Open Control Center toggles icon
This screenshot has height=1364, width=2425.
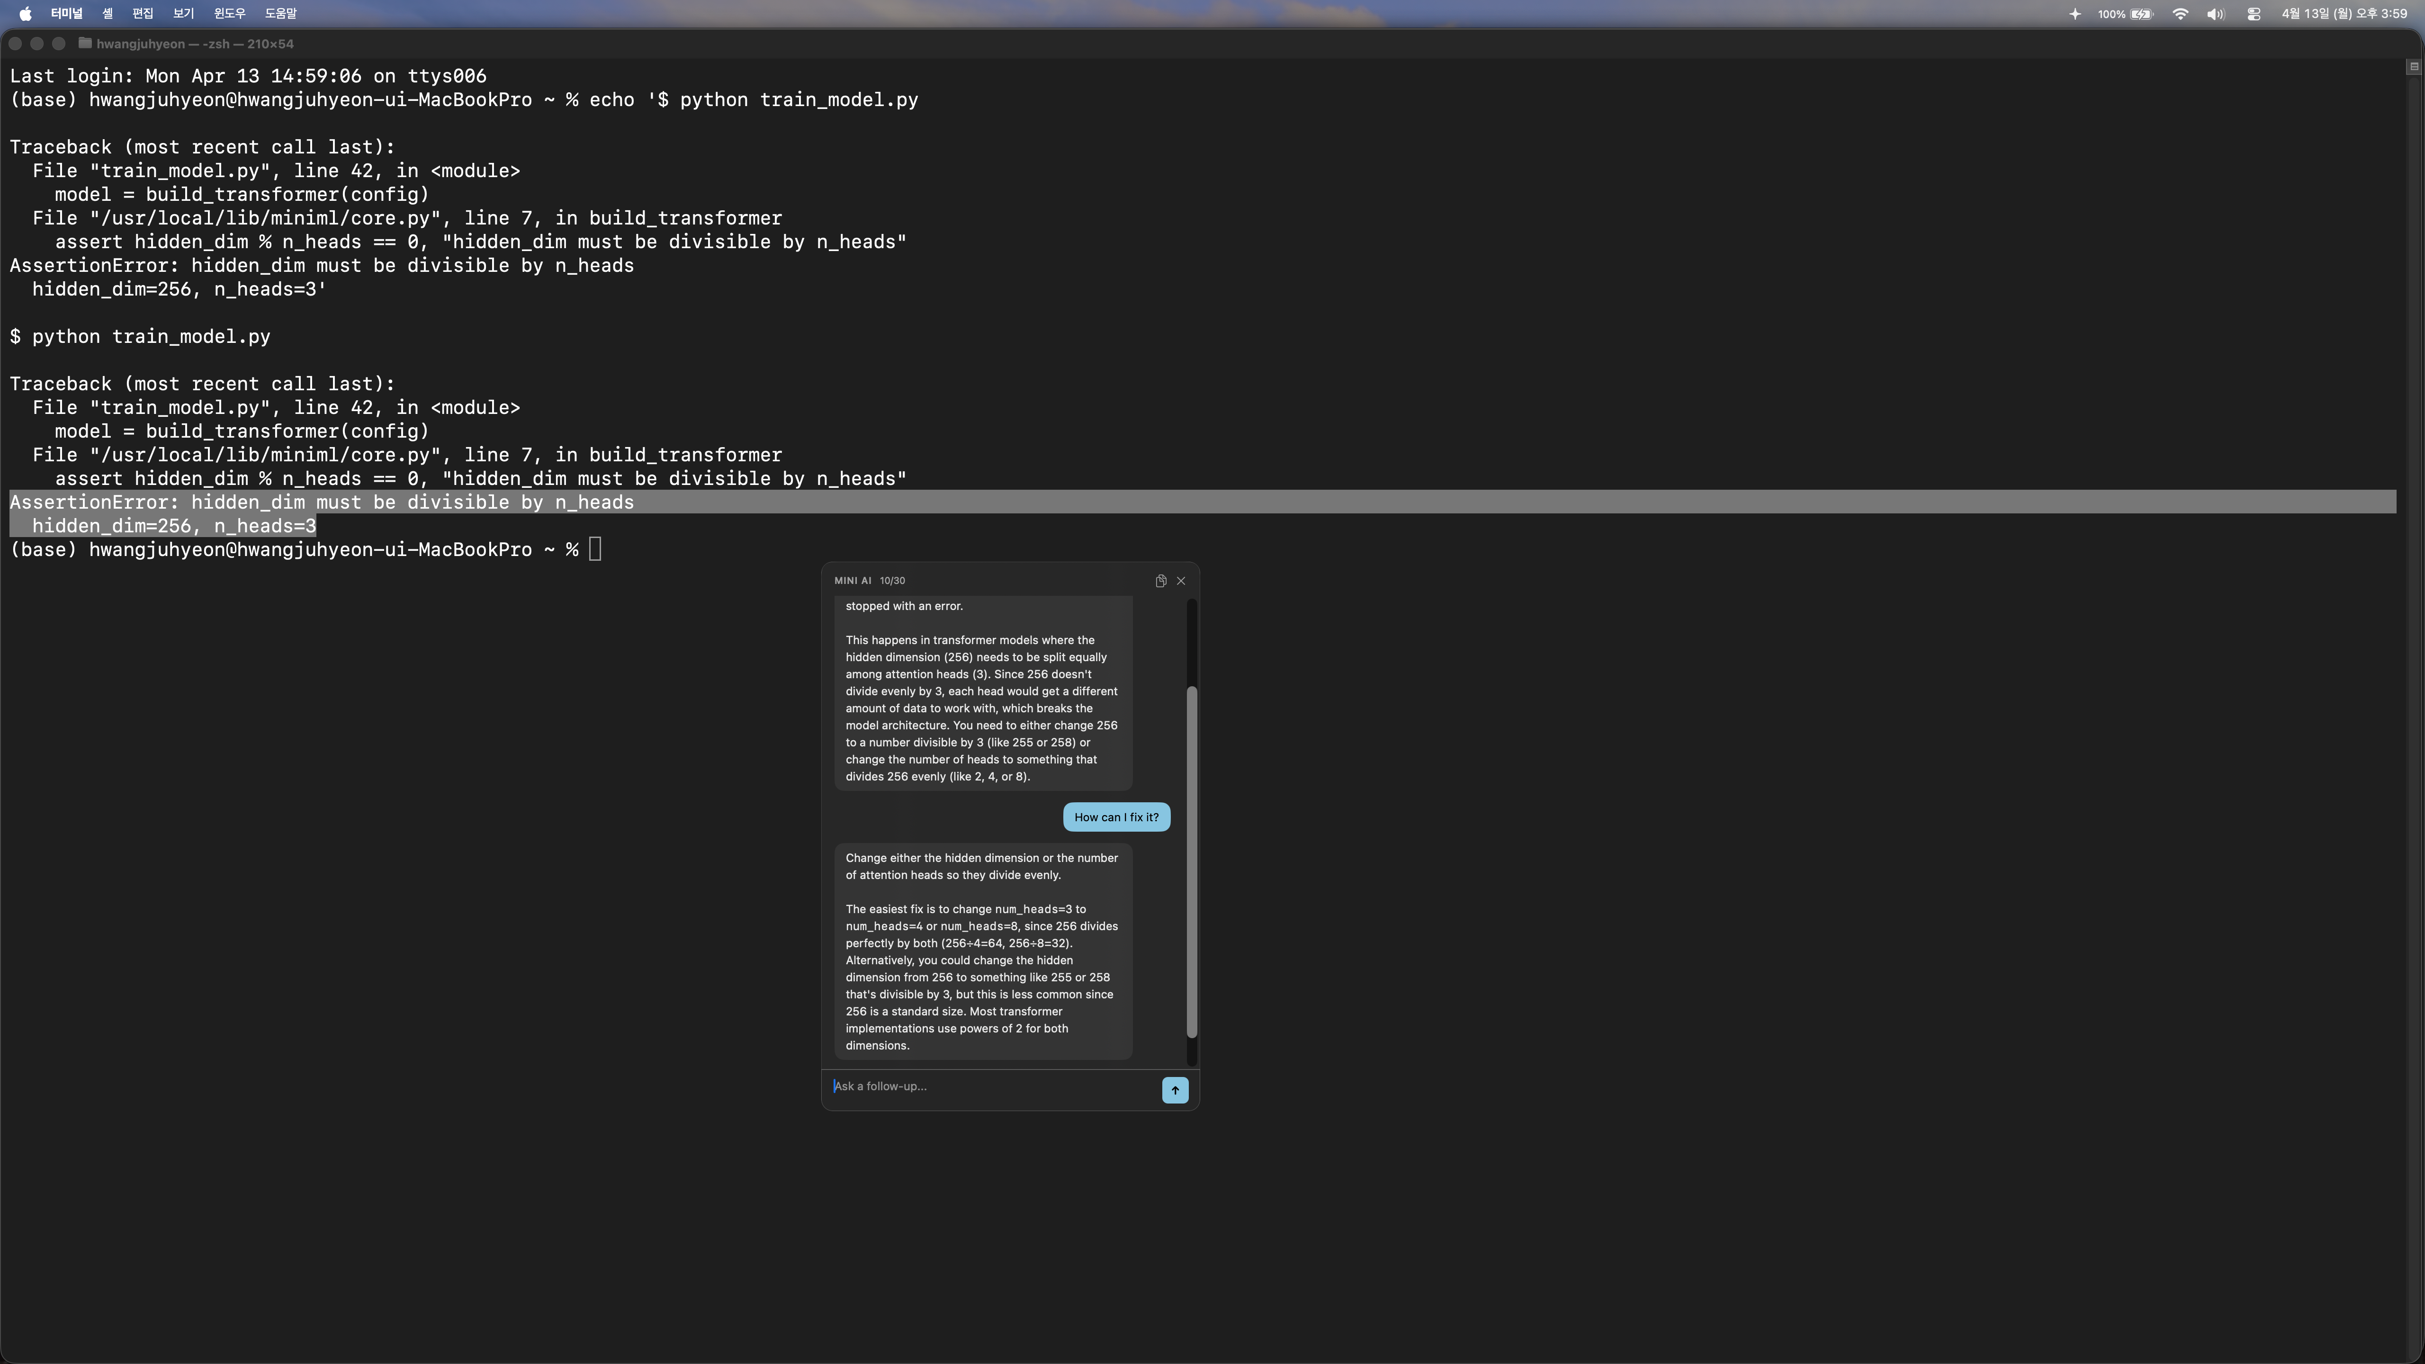coord(2253,14)
